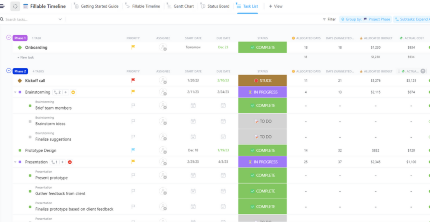The height and width of the screenshot is (222, 430).
Task: Toggle the red blocked indicator on Presentation
Action: (69, 162)
